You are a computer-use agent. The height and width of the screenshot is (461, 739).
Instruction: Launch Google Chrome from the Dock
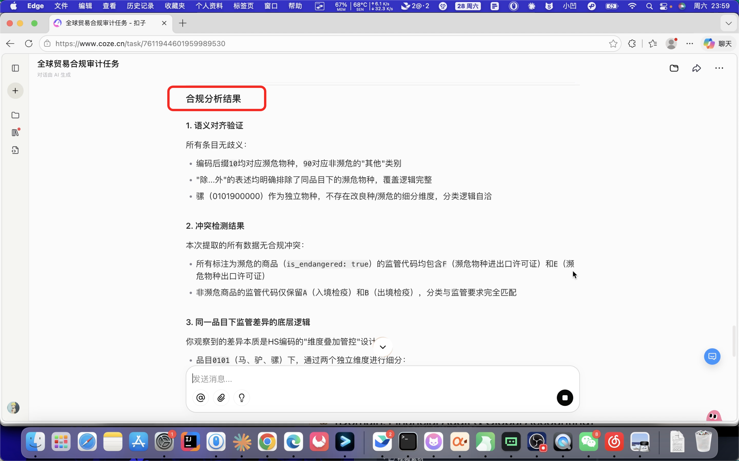click(268, 441)
